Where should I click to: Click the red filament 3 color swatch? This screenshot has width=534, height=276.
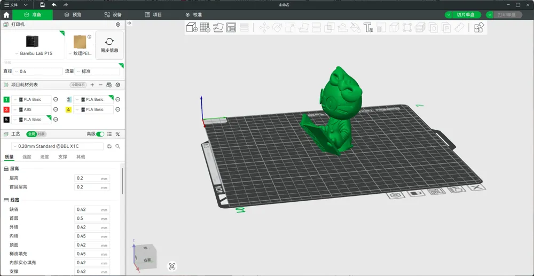[x=6, y=109]
